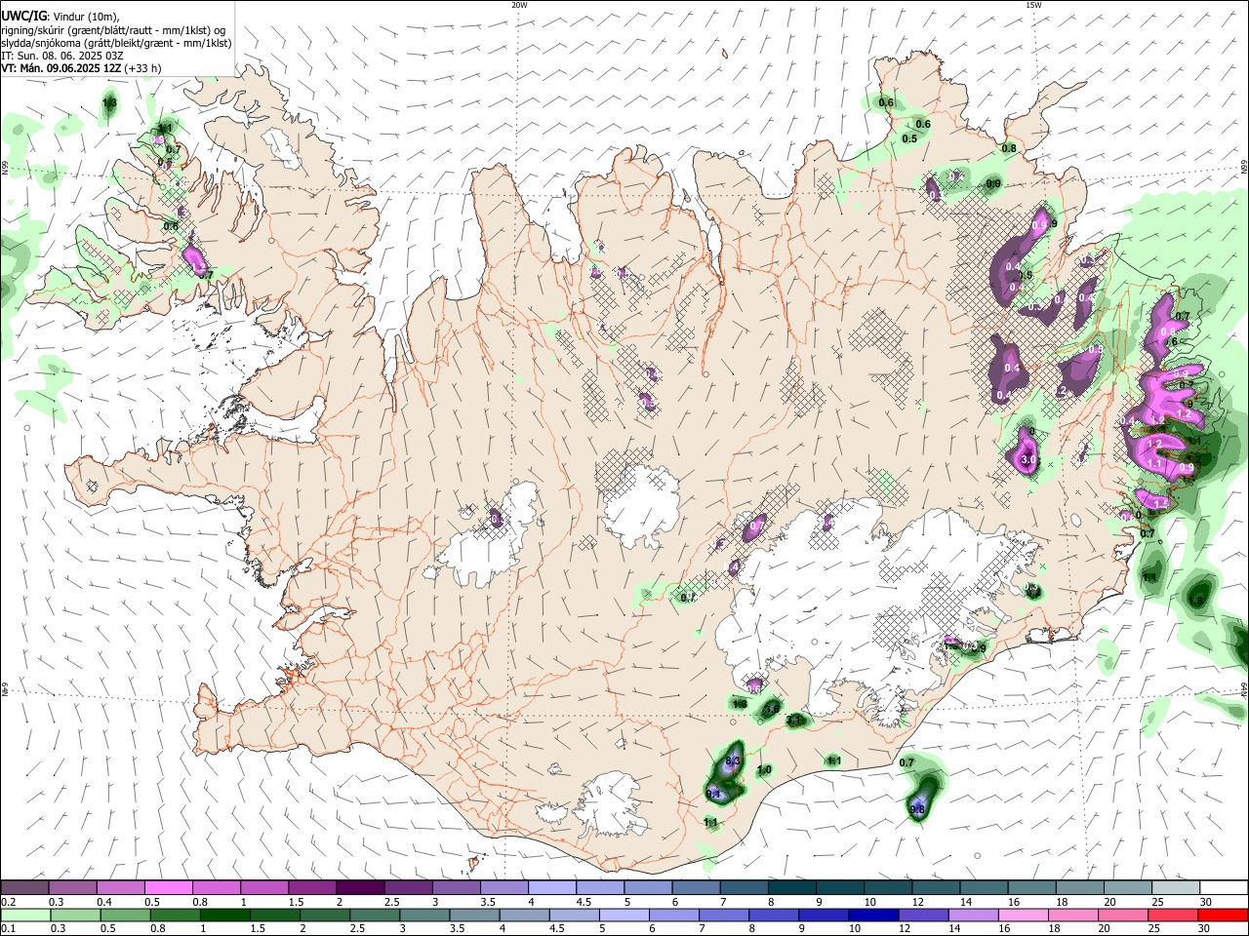Click the 'slydda/snjókoma' legend description line
Viewport: 1249px width, 936px height.
click(116, 43)
